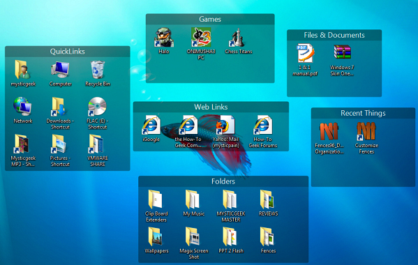Open the My Music folder
The image size is (418, 265).
coord(193,199)
